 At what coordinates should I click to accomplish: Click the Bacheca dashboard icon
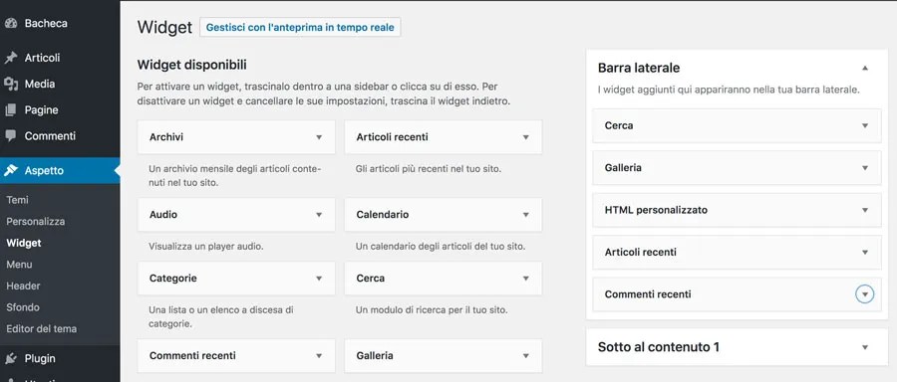(x=11, y=24)
